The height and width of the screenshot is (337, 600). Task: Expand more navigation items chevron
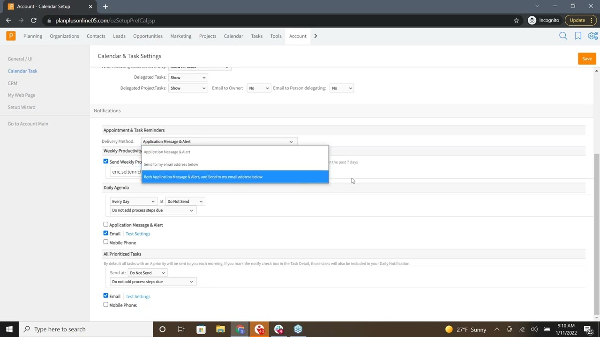315,36
